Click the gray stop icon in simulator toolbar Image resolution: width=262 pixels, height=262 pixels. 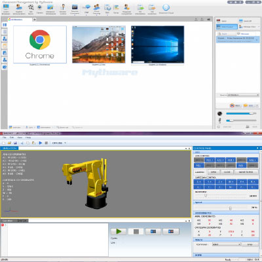pyautogui.click(x=47, y=143)
